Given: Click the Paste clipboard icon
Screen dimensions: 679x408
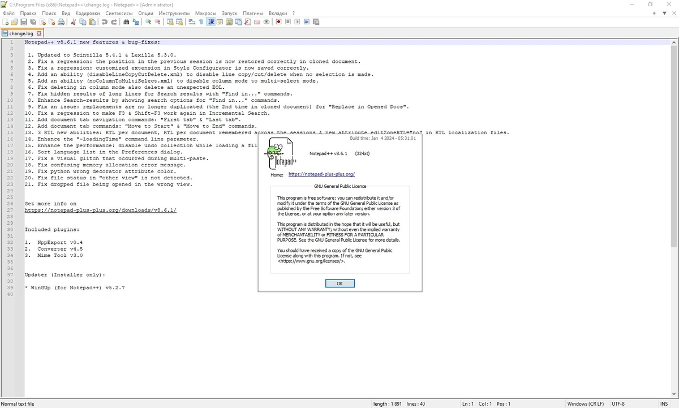Looking at the screenshot, I should point(92,22).
